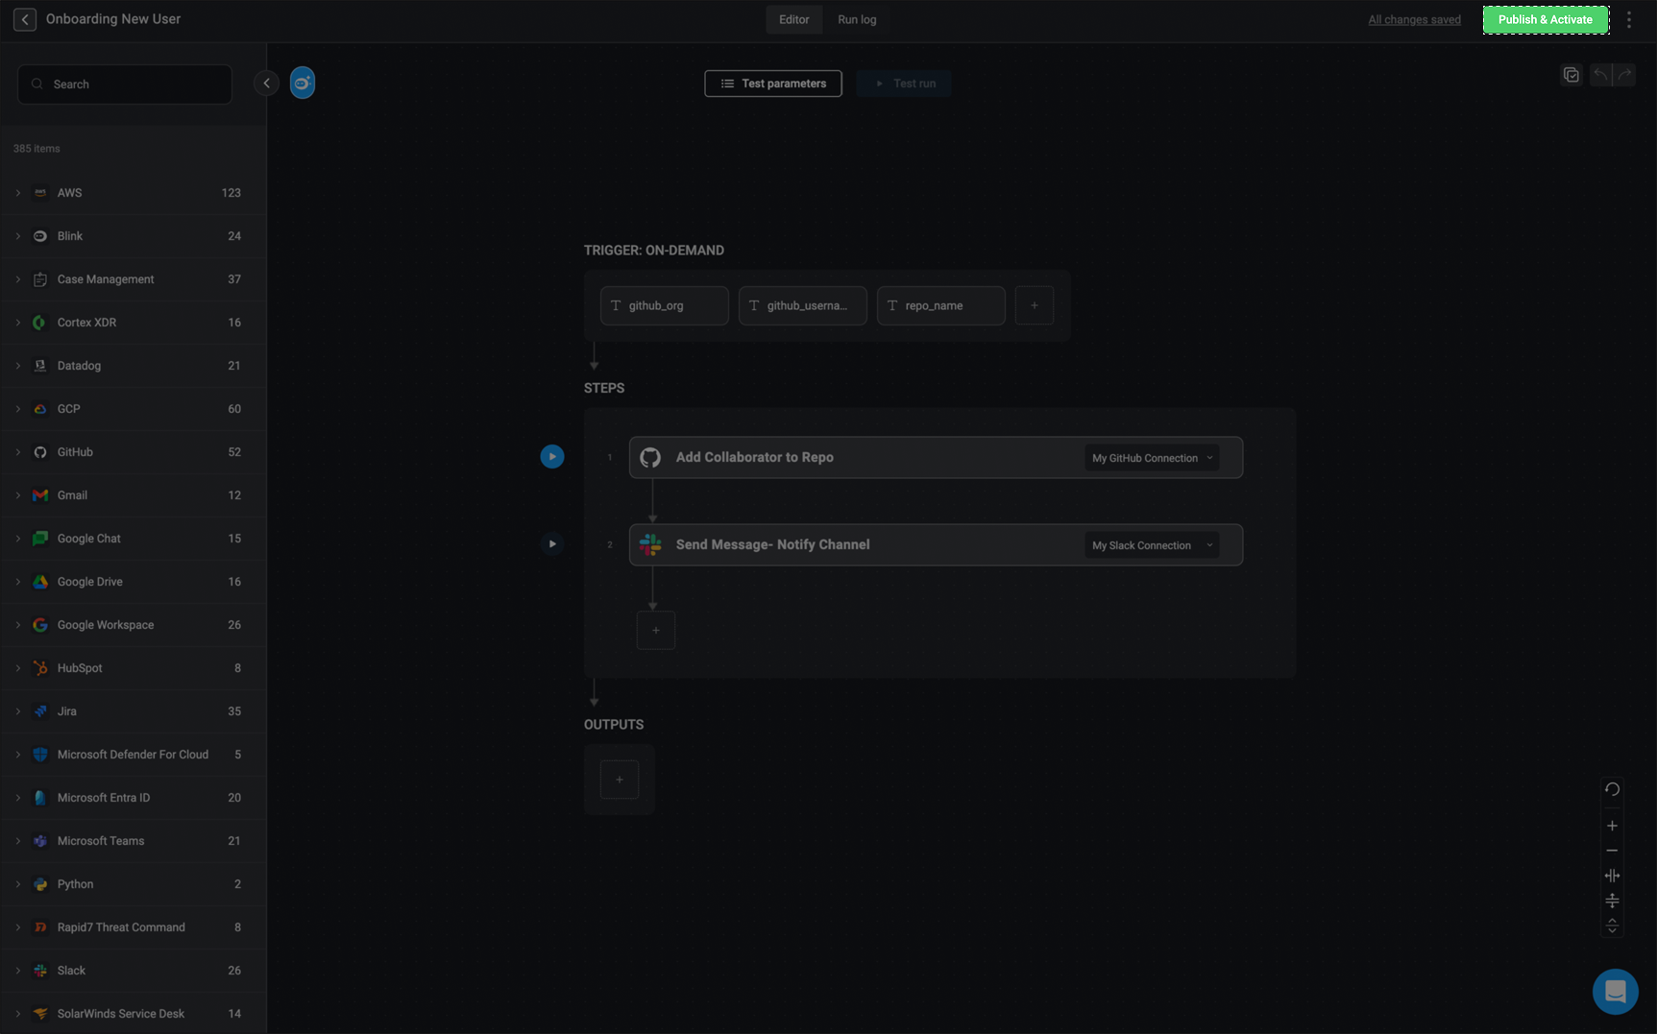Open the blue copilot assistant icon
This screenshot has width=1657, height=1034.
point(303,84)
